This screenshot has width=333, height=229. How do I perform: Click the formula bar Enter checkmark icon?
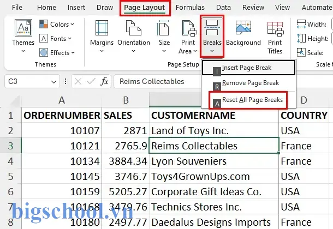(x=91, y=81)
